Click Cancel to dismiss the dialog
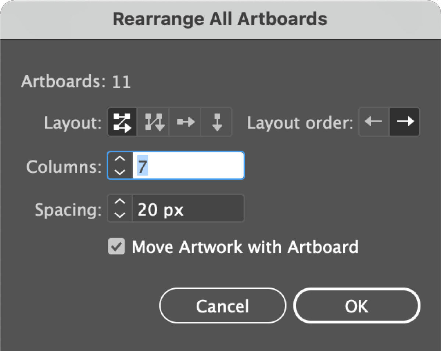The width and height of the screenshot is (441, 351). (222, 305)
